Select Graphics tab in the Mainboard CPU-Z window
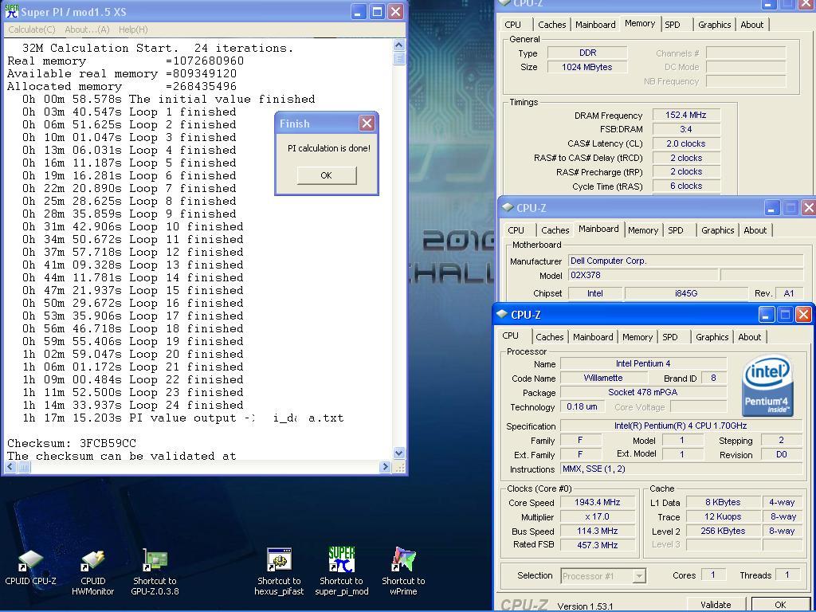 [x=718, y=230]
